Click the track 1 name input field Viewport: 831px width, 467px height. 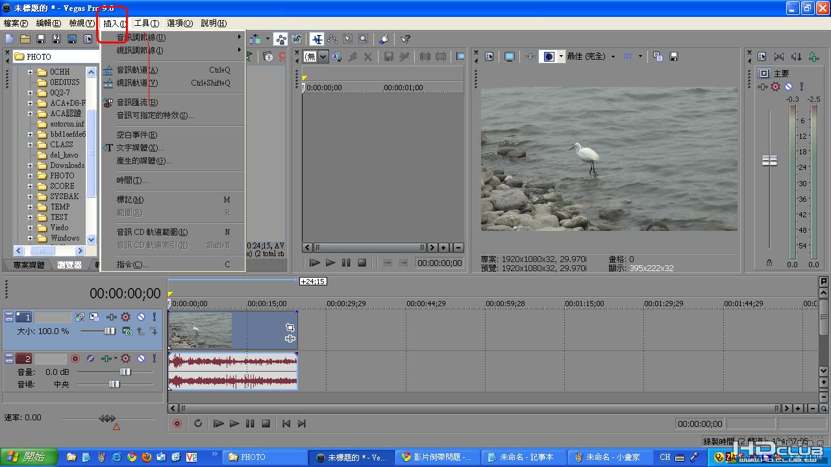click(x=53, y=317)
